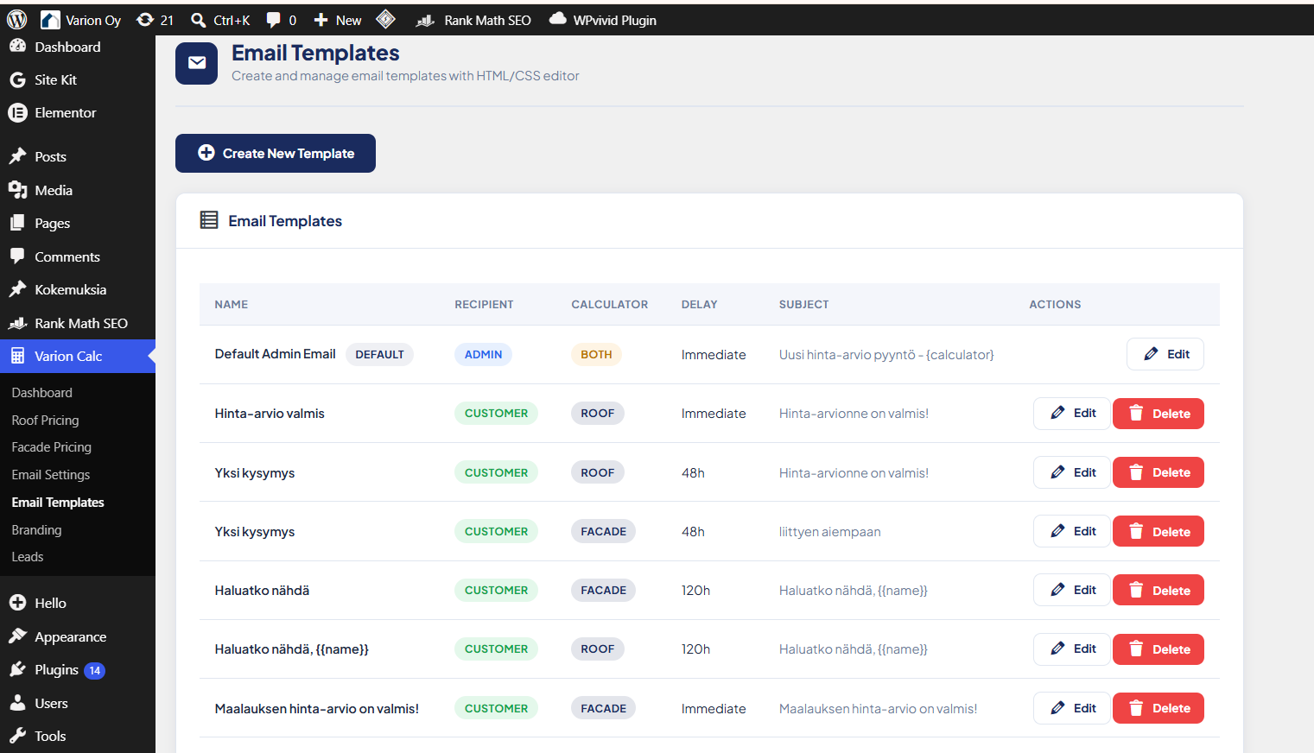The image size is (1314, 753).
Task: Open Facade Pricing submenu item
Action: coord(52,446)
